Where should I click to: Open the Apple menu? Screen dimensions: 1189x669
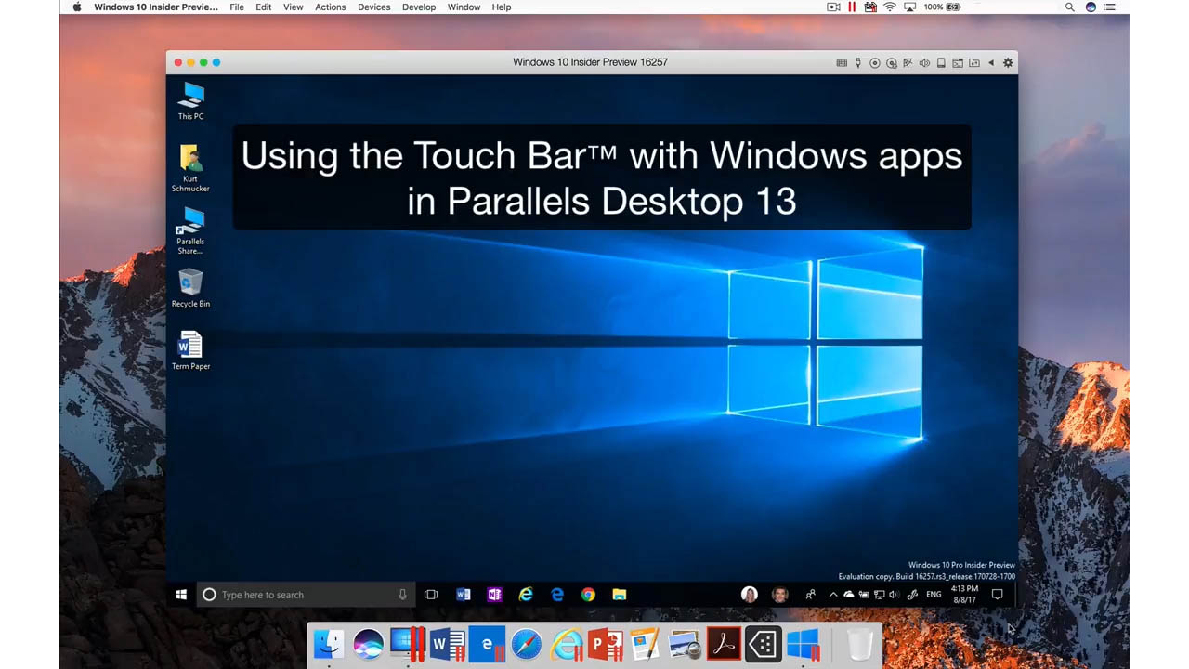tap(77, 7)
